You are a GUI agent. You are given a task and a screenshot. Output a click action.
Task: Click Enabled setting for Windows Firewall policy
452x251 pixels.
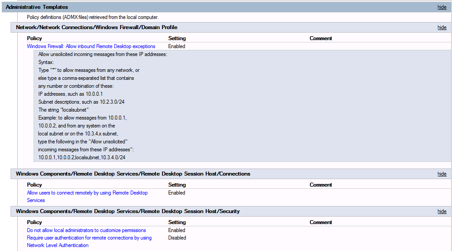(x=177, y=46)
